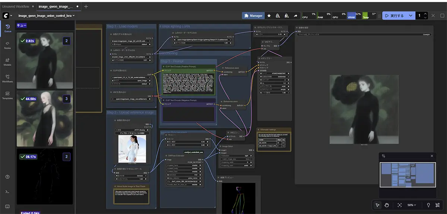Click inside the minimap viewport
Screen dimensions: 447x214
click(408, 175)
